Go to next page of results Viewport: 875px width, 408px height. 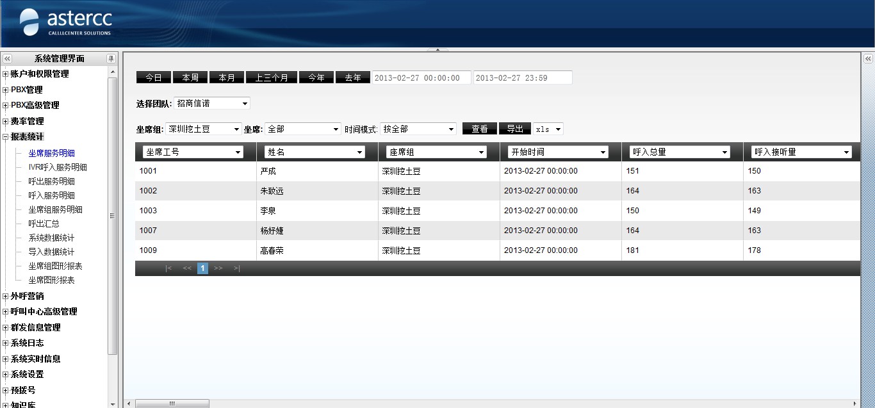point(218,268)
